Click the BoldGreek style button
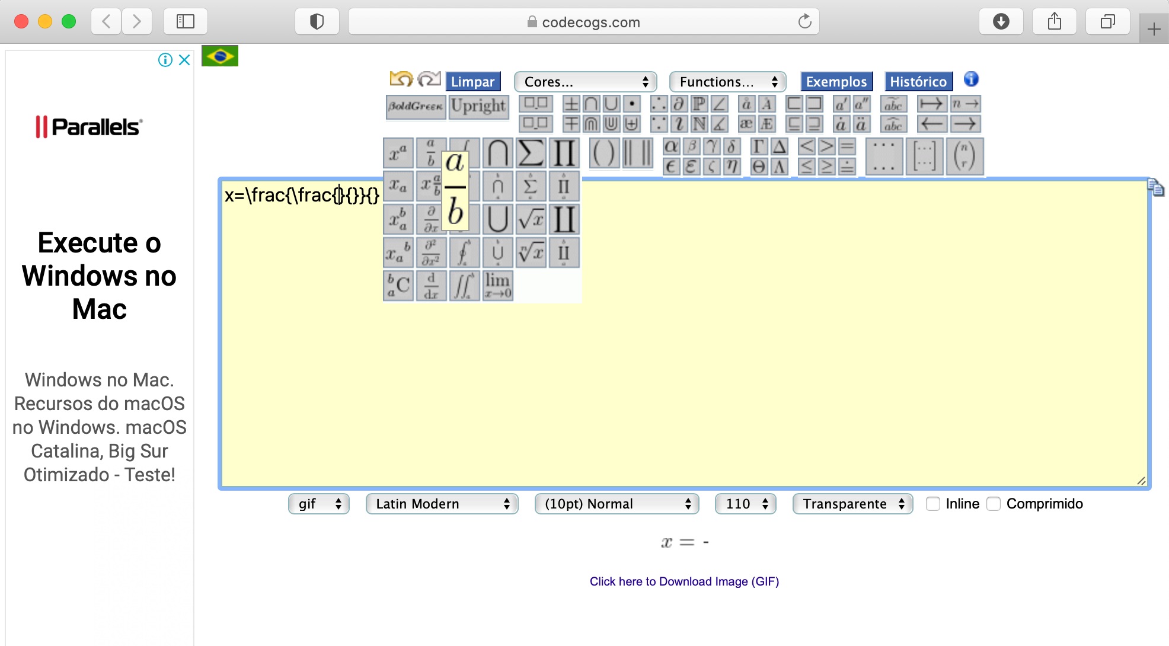 [416, 107]
